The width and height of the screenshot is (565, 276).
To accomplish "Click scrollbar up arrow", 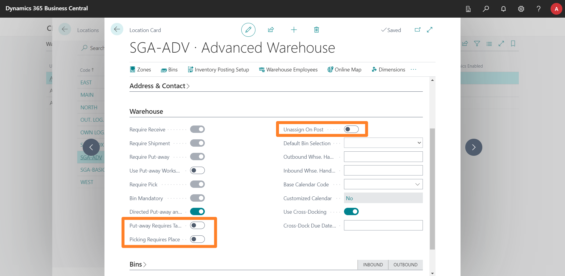I will tap(432, 80).
